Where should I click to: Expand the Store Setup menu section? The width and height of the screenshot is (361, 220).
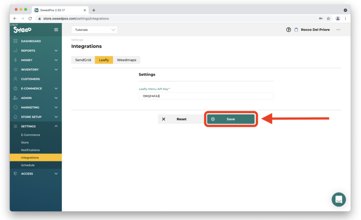[56, 117]
